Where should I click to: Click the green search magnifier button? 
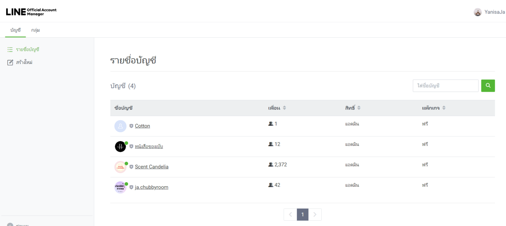point(488,86)
